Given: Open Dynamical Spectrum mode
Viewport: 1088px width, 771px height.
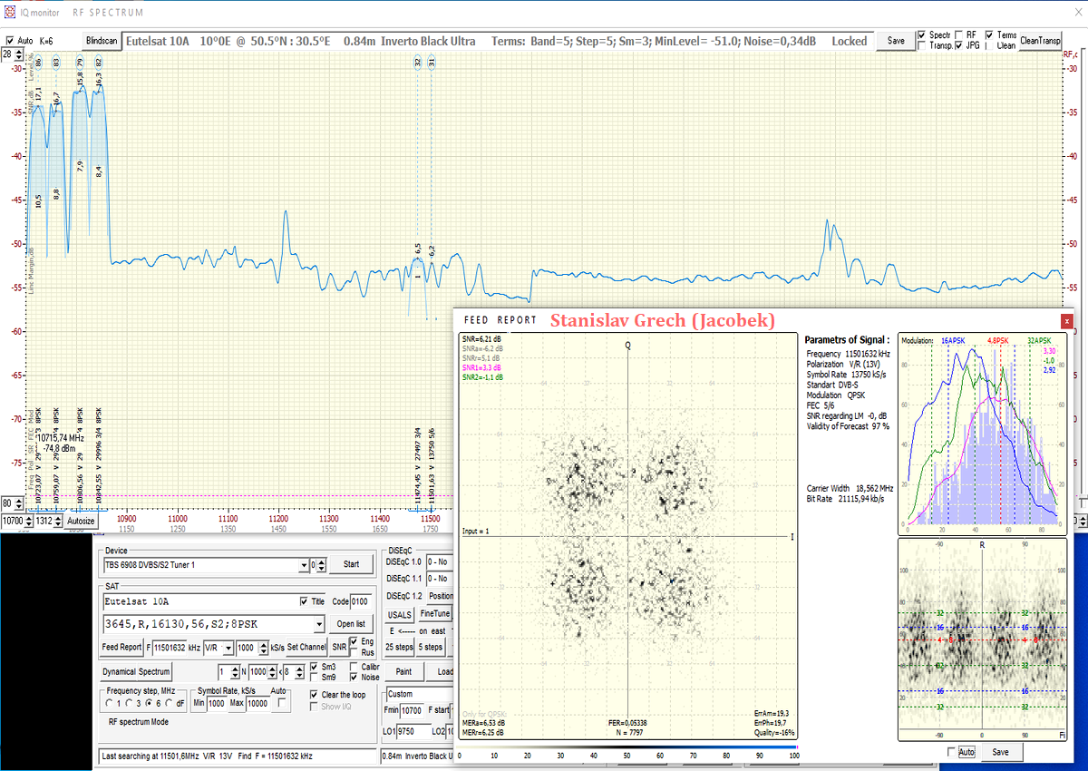Looking at the screenshot, I should click(136, 672).
